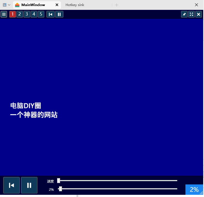Open the hamburger menu in top toolbar
Viewport: 204px width, 197px height.
4,14
